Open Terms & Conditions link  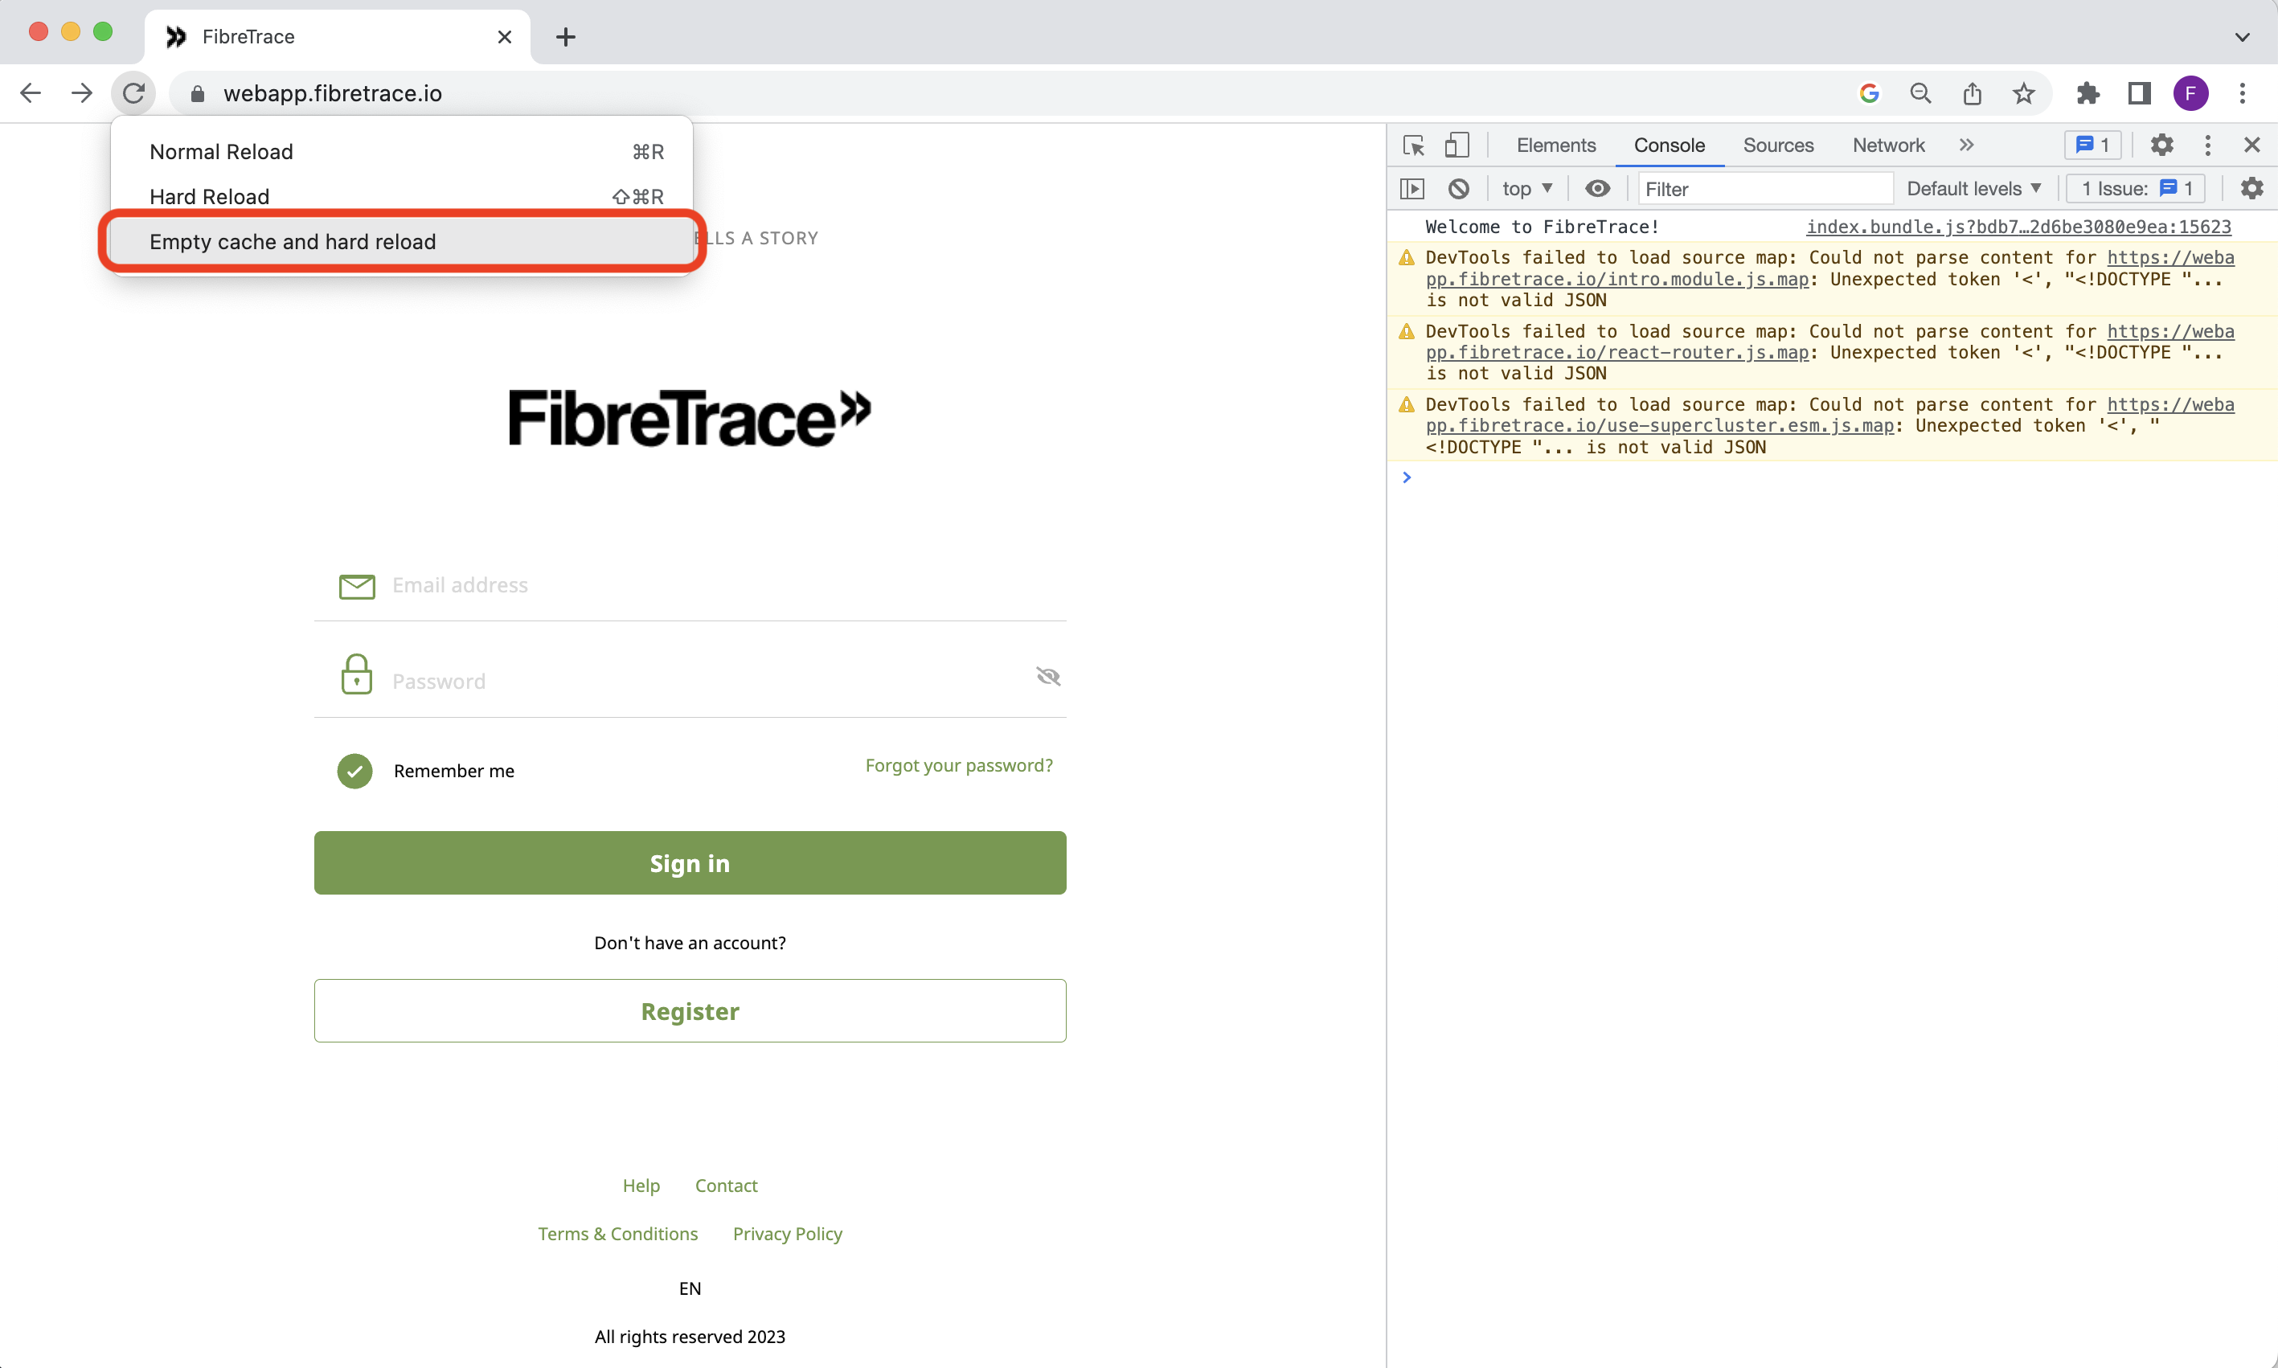pos(617,1234)
